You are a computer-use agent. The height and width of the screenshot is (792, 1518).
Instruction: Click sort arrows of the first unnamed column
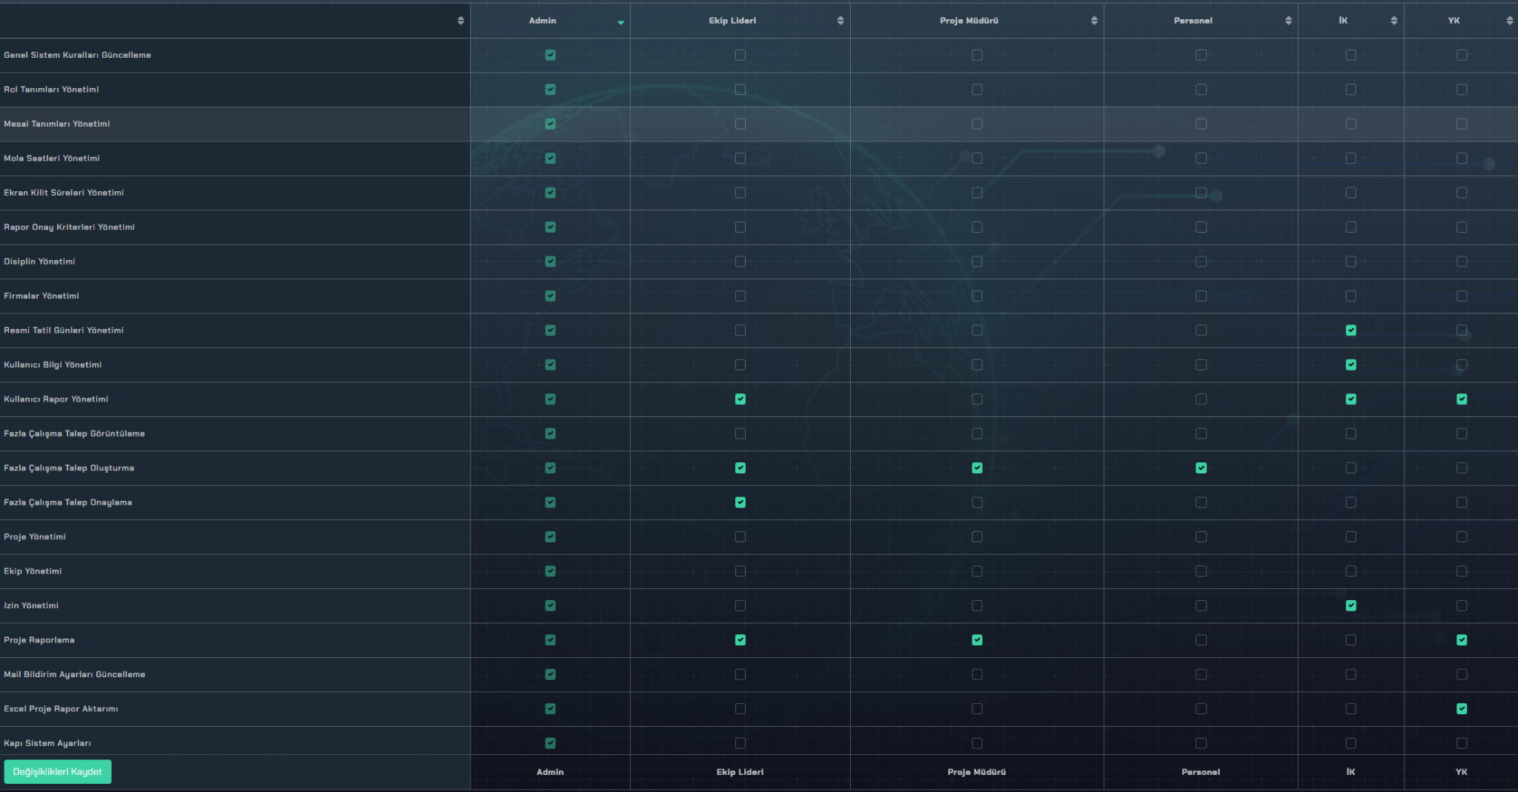pyautogui.click(x=460, y=21)
